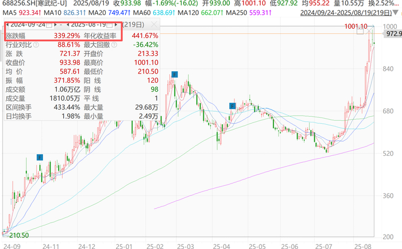
Task: Click the 年化收益率 441.67% value
Action: 145,36
